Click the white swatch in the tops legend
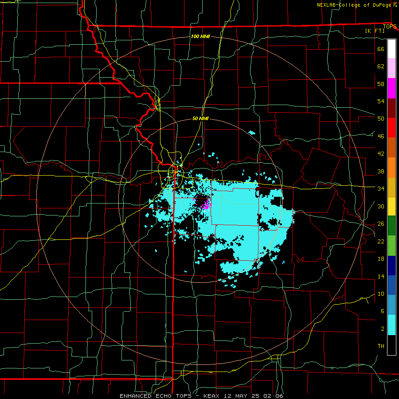Screen dimensions: 399x399 (391, 49)
